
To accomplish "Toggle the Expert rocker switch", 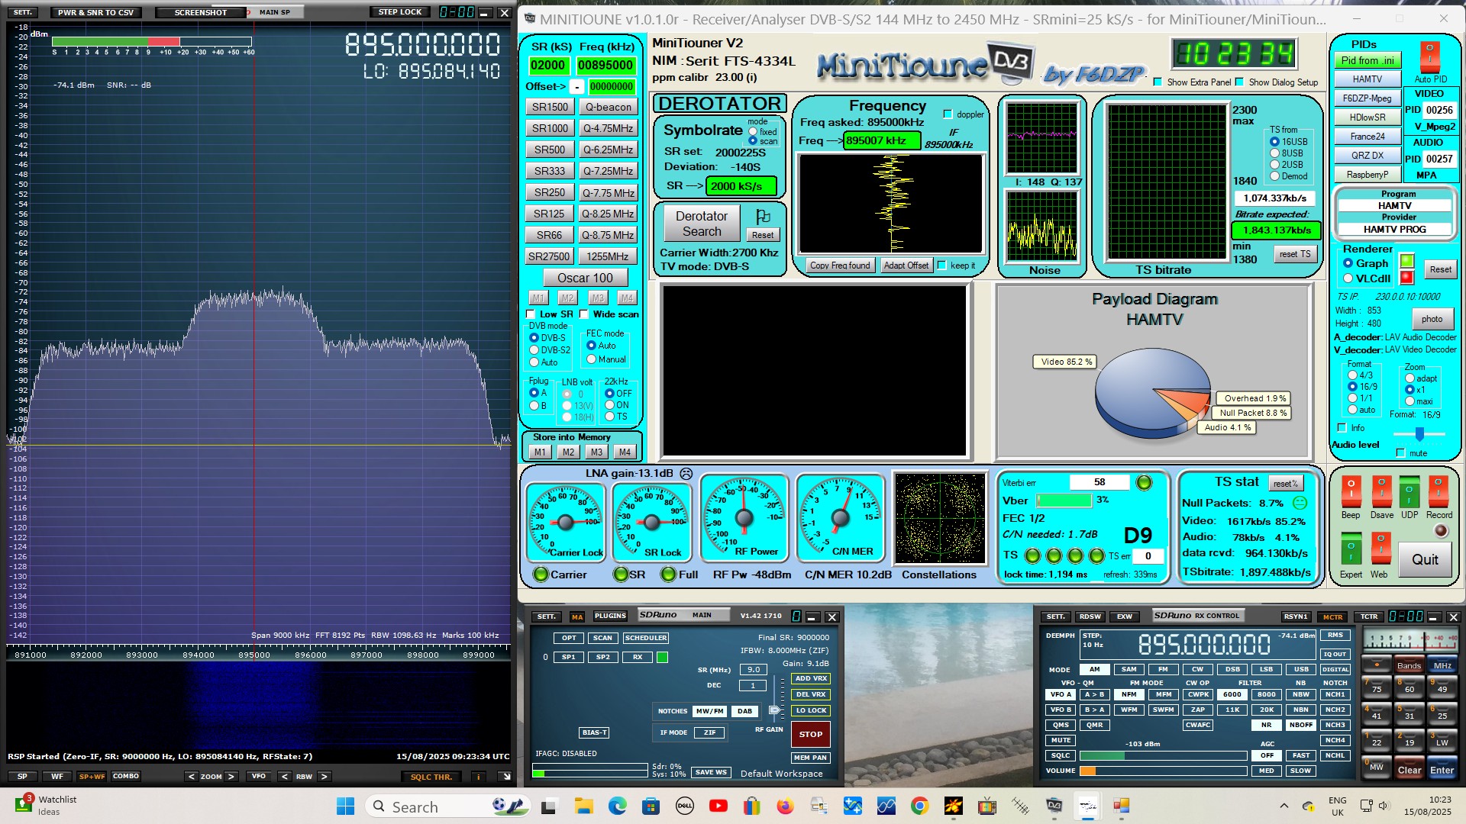I will [x=1351, y=549].
